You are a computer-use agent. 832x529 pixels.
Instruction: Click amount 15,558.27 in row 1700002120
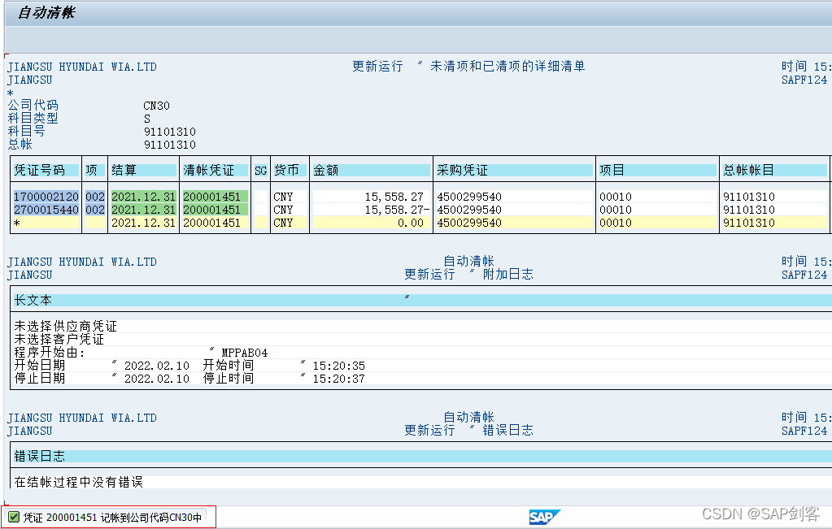394,197
